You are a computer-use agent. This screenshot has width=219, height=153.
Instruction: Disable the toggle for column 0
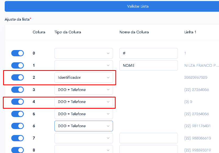(18, 53)
